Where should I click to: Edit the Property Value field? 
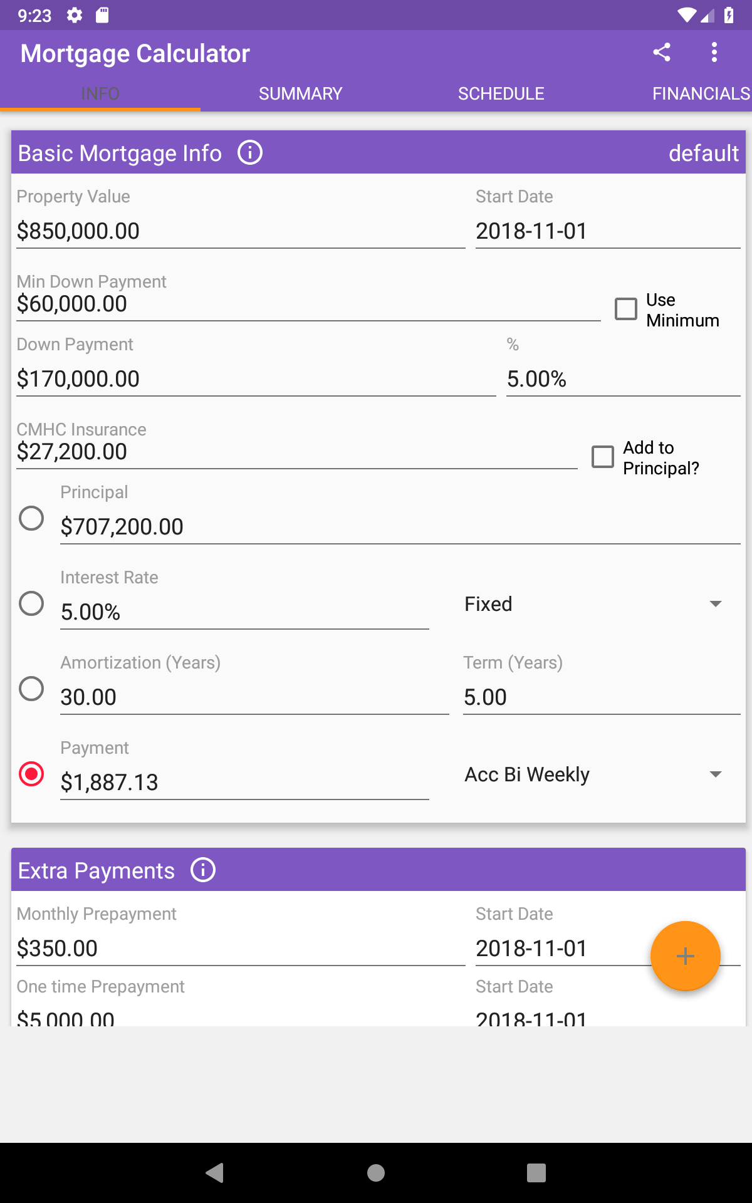240,231
